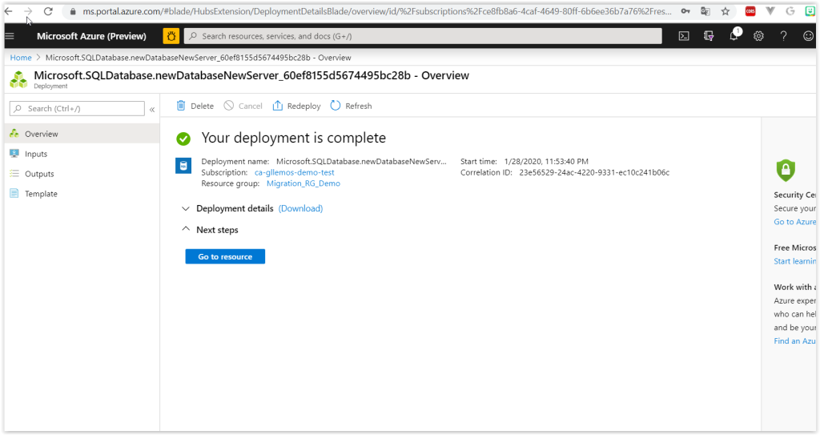This screenshot has width=820, height=435.
Task: Go to Home breadcrumb link
Action: click(x=21, y=58)
